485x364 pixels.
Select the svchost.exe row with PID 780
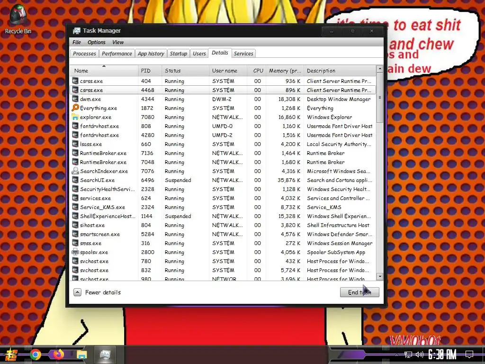tap(223, 261)
